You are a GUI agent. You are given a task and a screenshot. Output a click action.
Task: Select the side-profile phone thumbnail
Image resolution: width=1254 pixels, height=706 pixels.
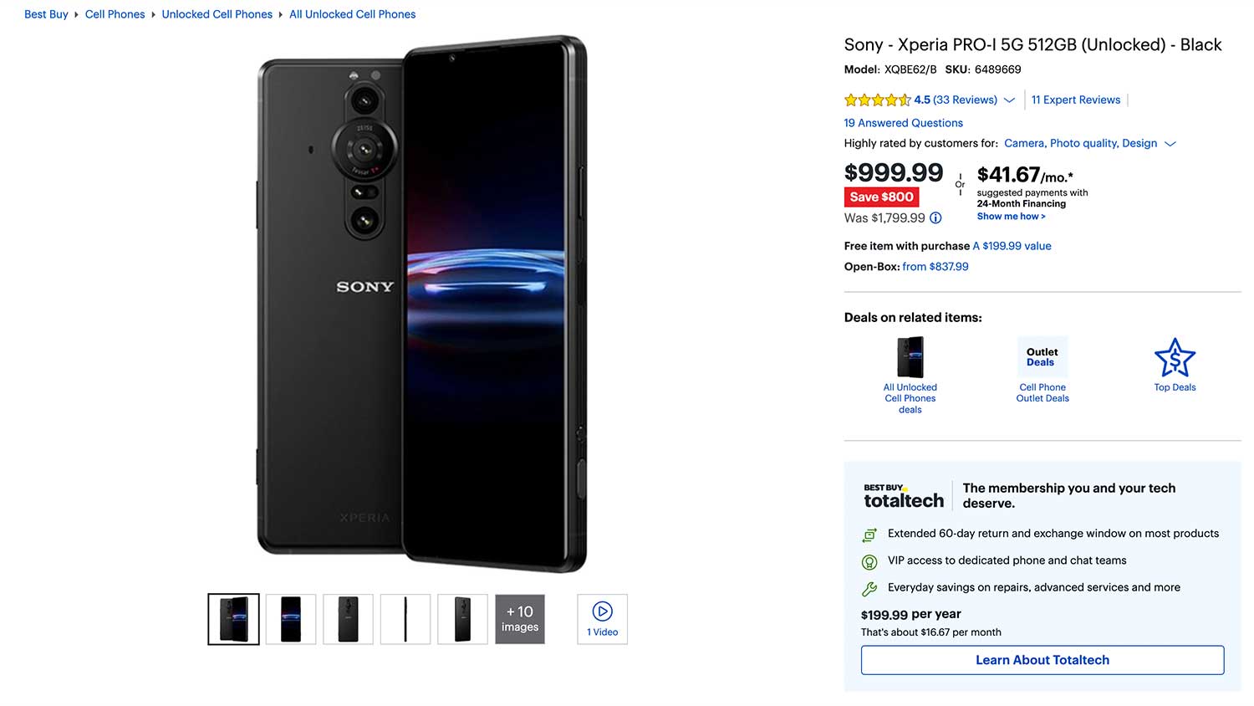[x=405, y=619]
